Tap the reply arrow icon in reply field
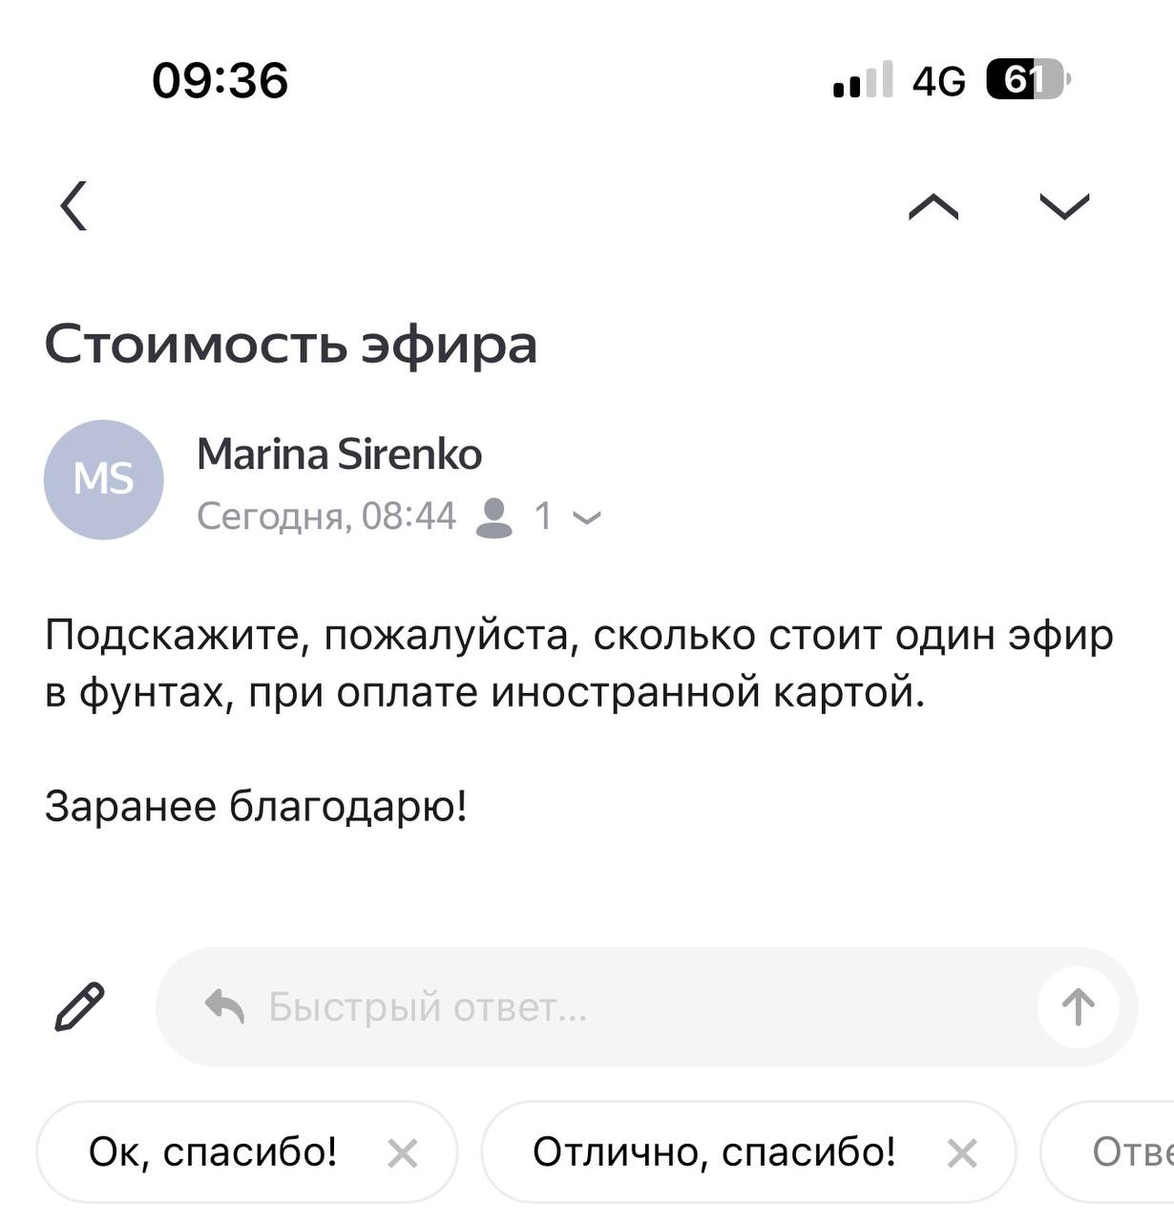 pos(225,1006)
